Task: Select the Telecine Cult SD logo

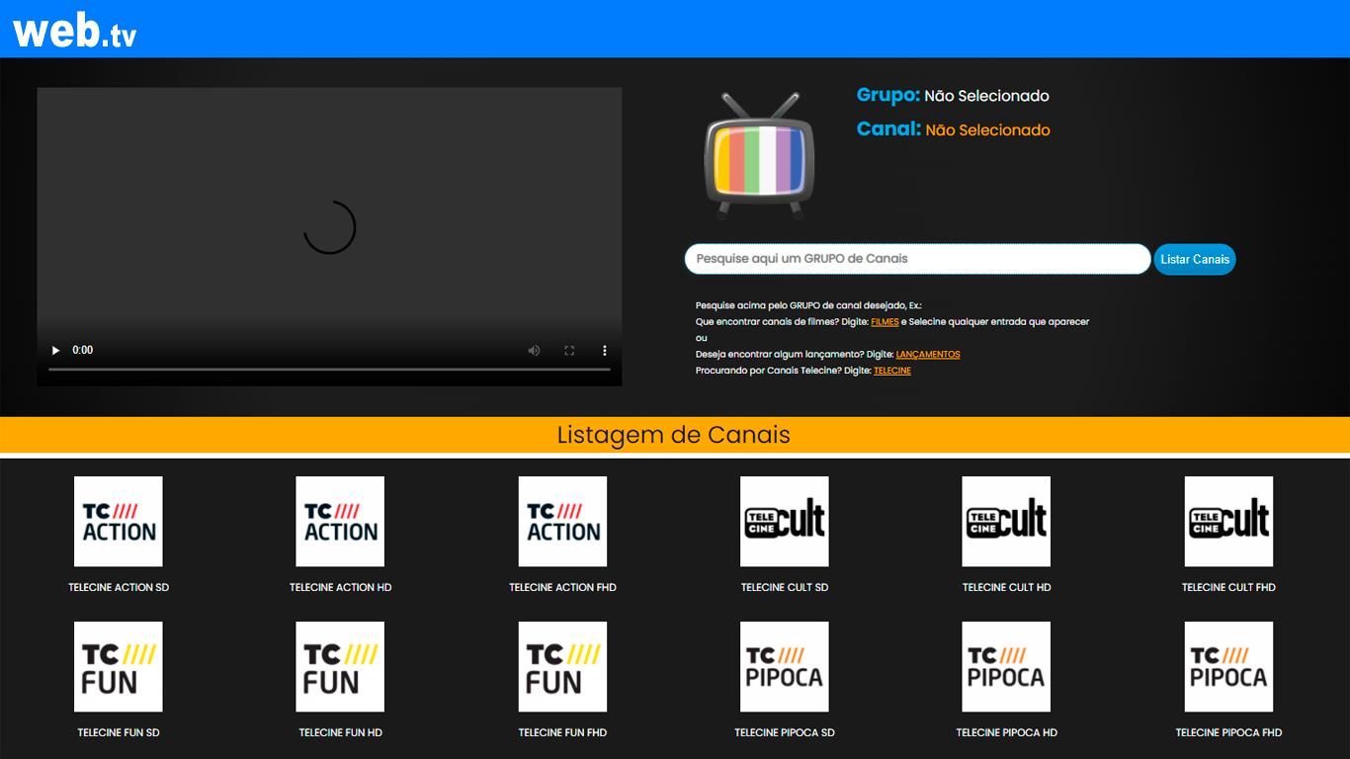Action: click(785, 522)
